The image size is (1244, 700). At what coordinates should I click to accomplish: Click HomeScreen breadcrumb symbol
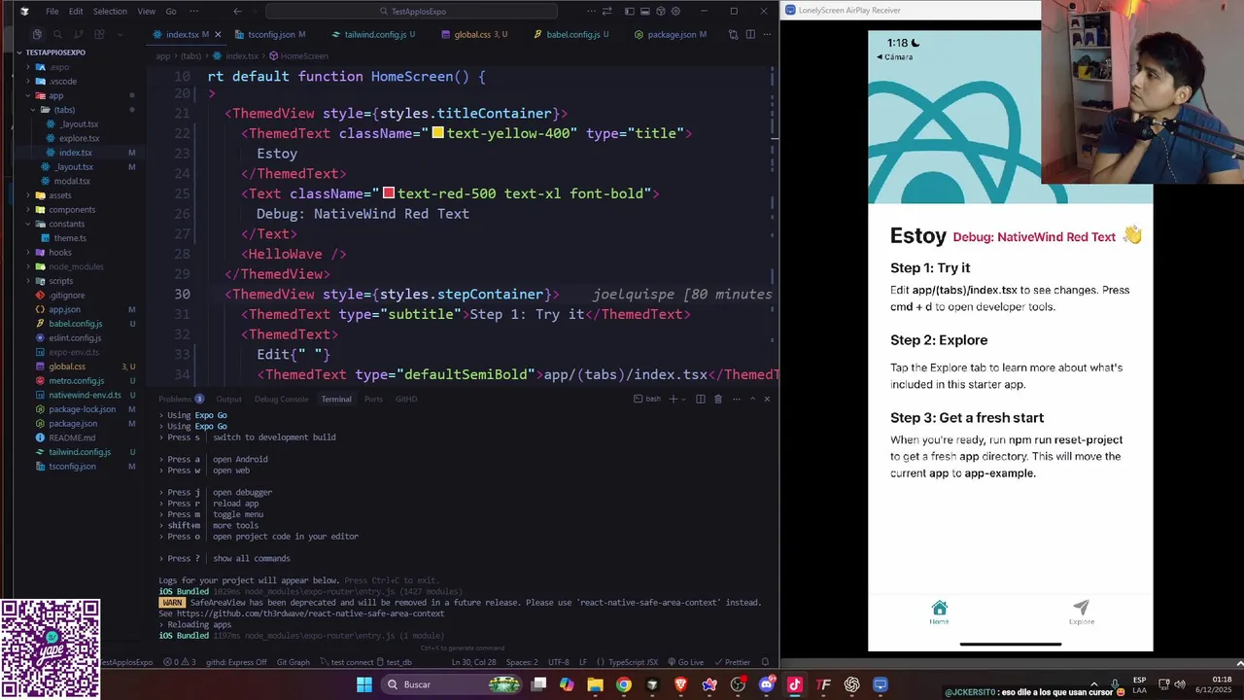point(299,56)
